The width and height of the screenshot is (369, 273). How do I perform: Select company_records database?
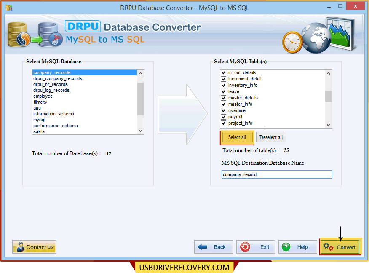point(85,72)
